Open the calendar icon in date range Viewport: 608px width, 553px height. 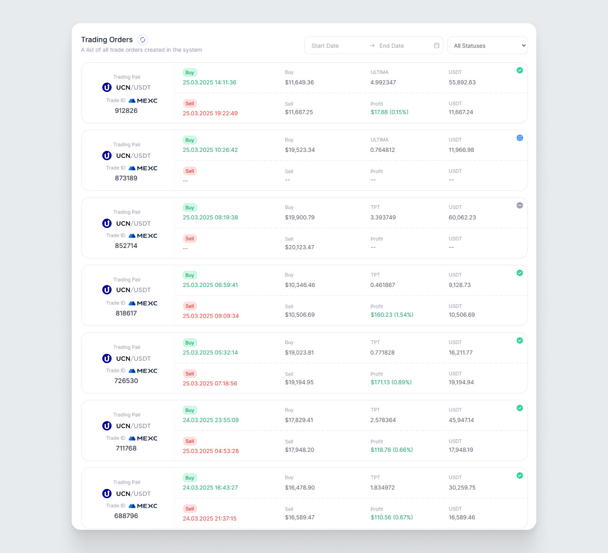(x=436, y=46)
